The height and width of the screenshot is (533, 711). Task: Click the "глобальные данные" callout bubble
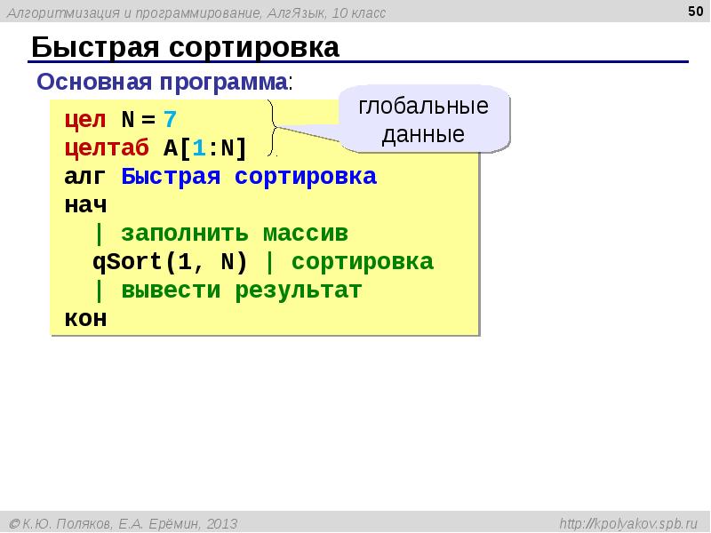point(423,121)
